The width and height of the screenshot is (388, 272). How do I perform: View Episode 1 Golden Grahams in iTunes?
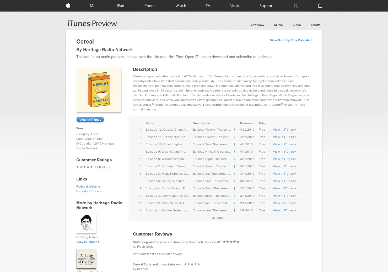click(284, 210)
